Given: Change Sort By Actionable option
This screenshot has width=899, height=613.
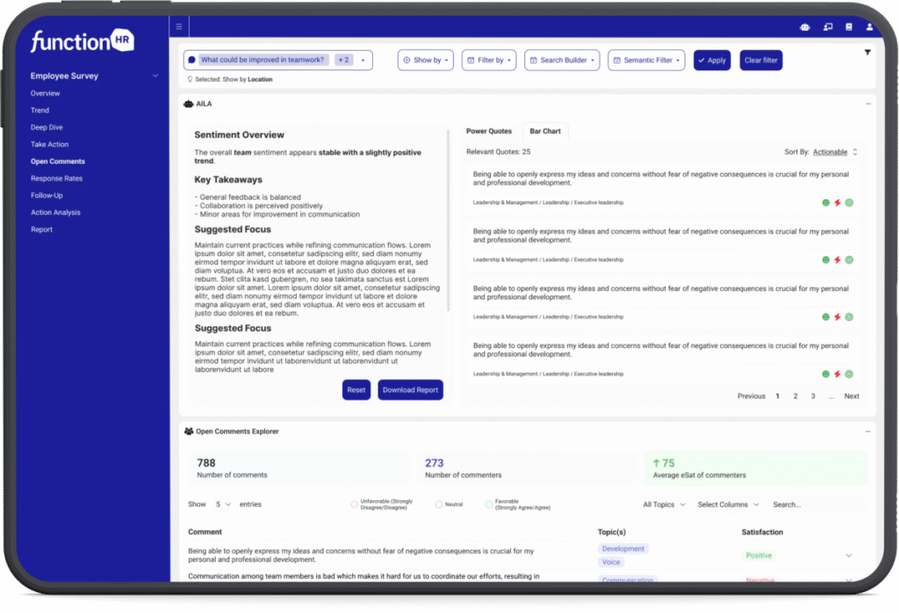Looking at the screenshot, I should 836,152.
